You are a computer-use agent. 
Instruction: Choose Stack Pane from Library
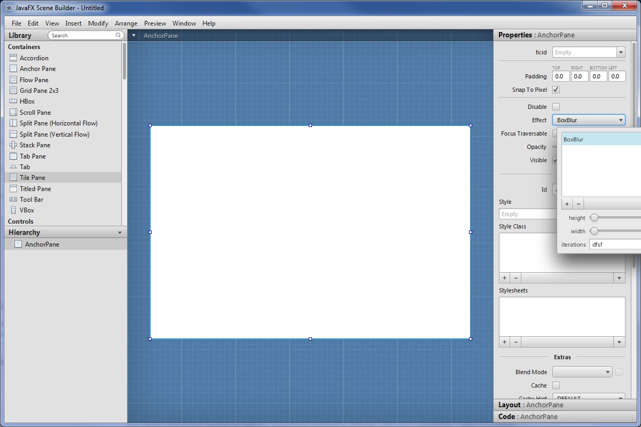(35, 145)
